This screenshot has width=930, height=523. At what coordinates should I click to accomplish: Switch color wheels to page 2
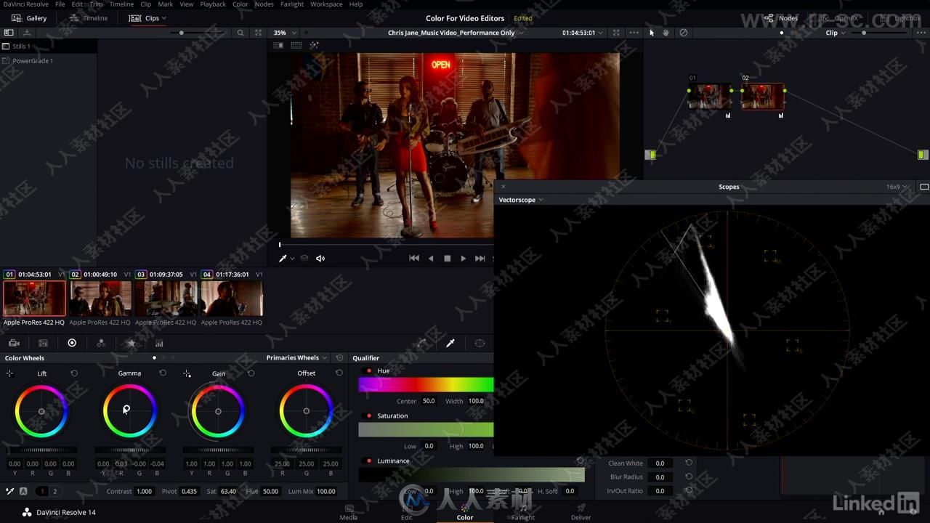[54, 491]
